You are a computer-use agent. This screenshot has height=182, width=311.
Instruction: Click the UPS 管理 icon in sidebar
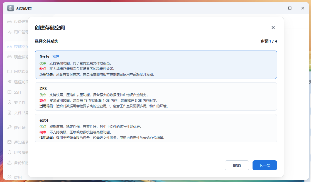click(x=10, y=152)
